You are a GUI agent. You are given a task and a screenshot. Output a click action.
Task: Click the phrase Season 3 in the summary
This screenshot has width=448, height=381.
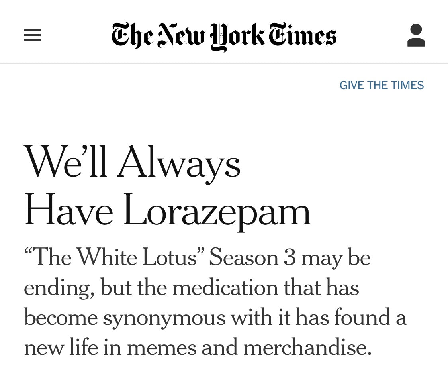pos(252,257)
